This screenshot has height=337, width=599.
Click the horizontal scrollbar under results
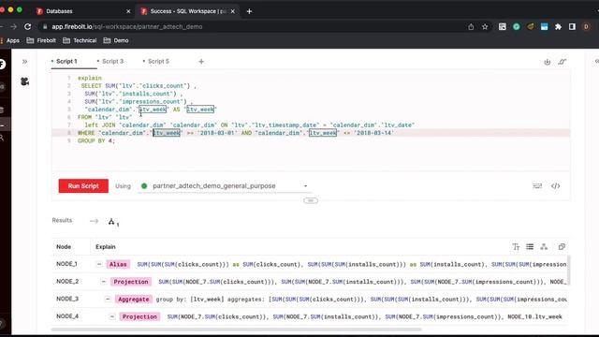(x=236, y=329)
